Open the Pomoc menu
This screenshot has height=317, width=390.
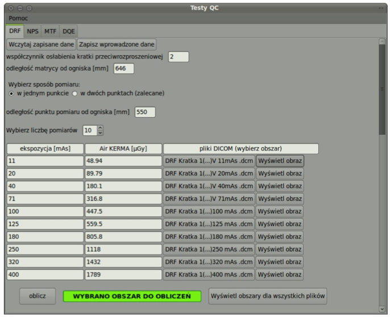point(18,18)
